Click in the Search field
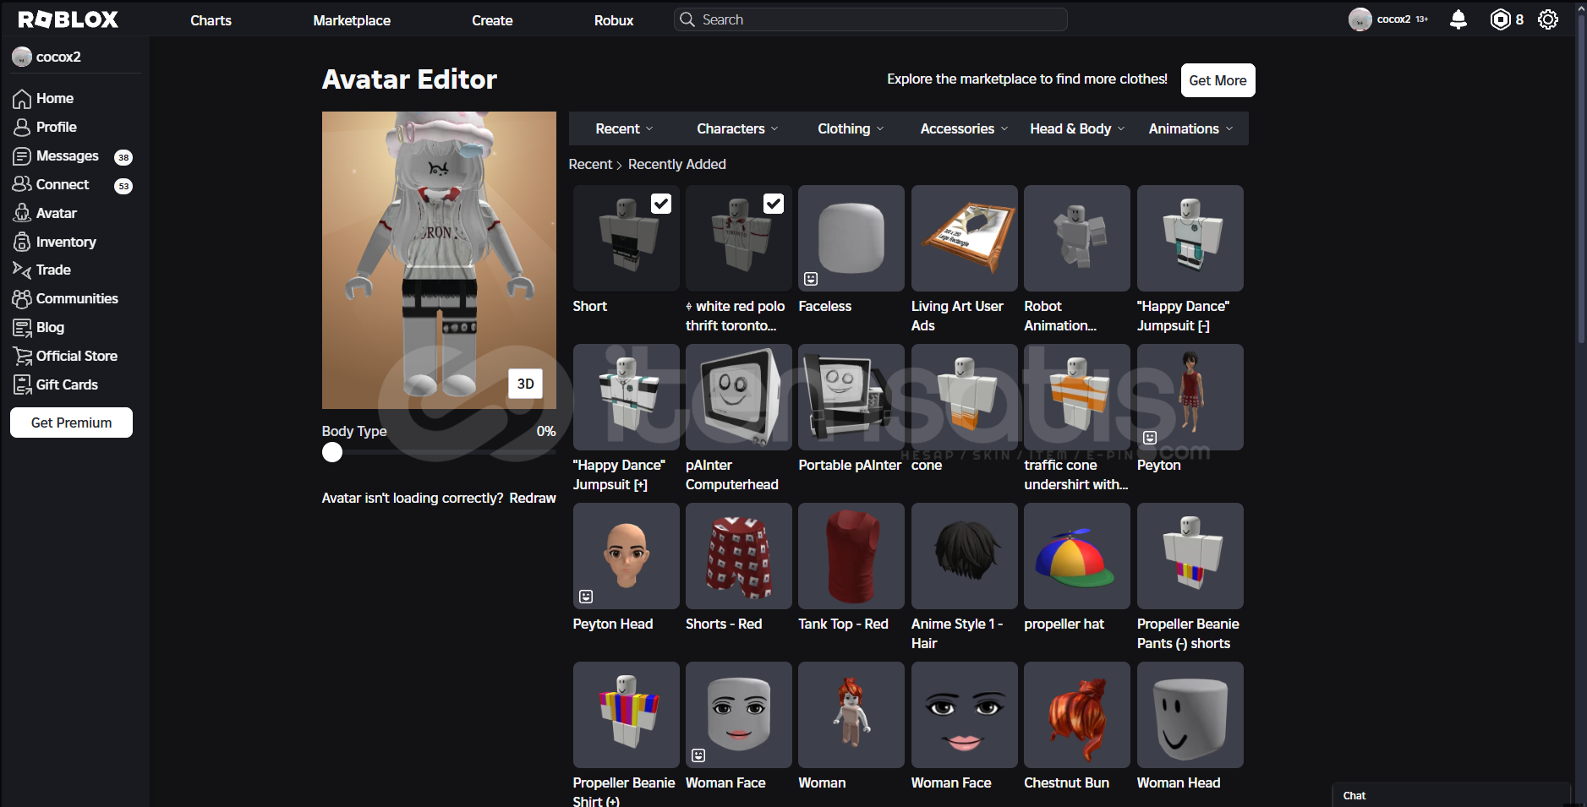Screen dimensions: 1587x807 [x=871, y=19]
